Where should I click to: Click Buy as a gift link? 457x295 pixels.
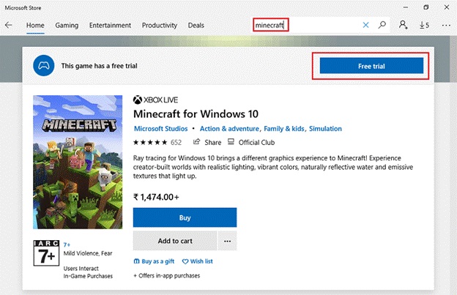pos(157,261)
